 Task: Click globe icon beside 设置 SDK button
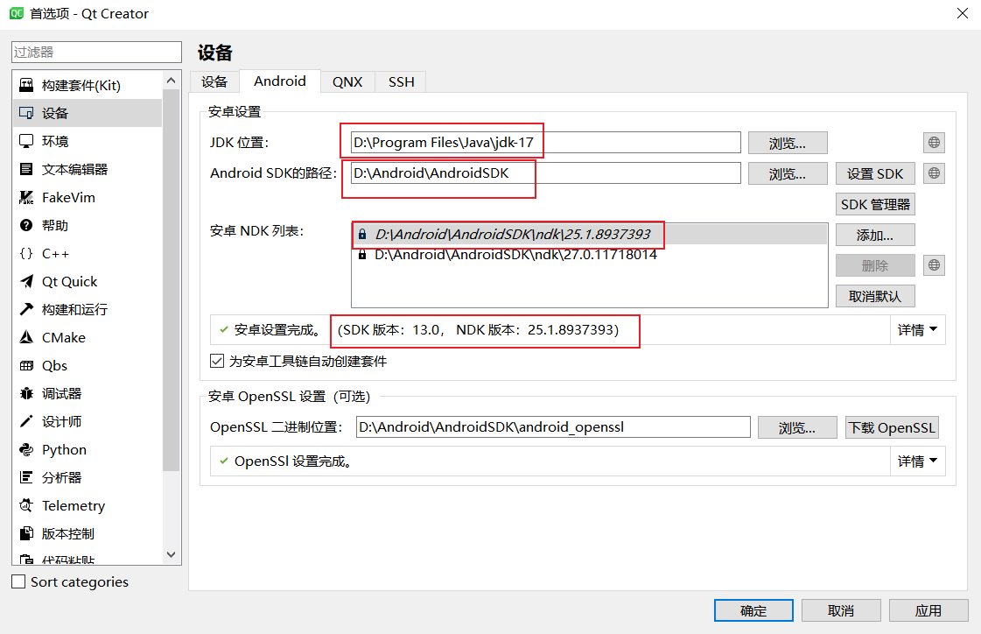coord(934,173)
